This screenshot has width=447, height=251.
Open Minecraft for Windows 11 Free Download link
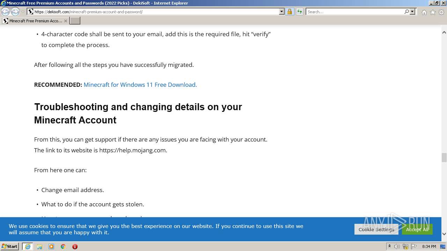[140, 85]
